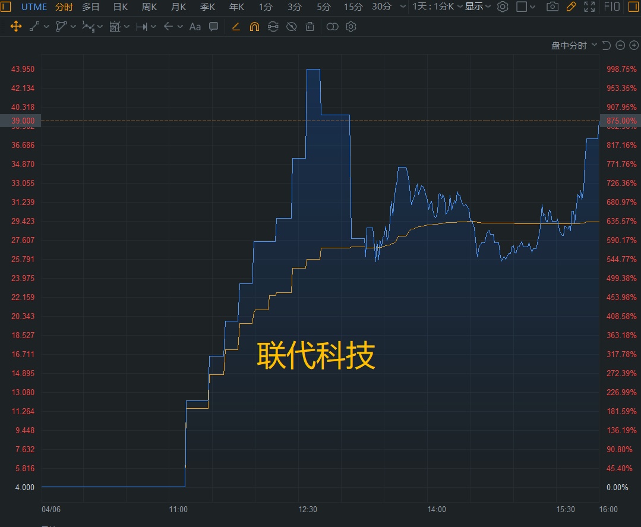This screenshot has width=641, height=527.
Task: Enter fullscreen chart mode
Action: tap(589, 7)
